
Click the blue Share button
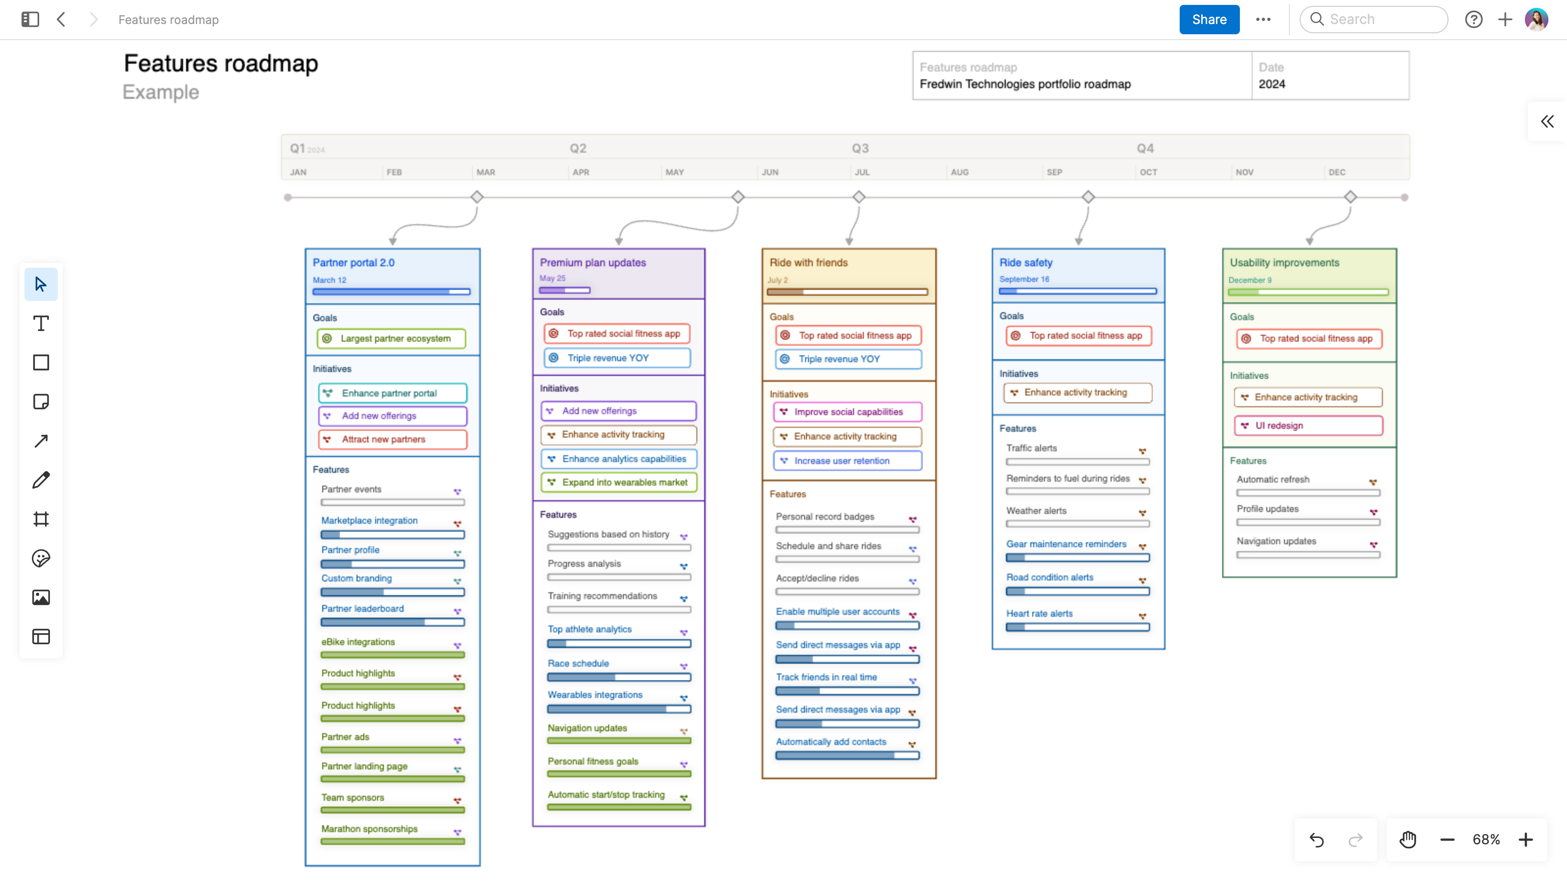pos(1209,19)
